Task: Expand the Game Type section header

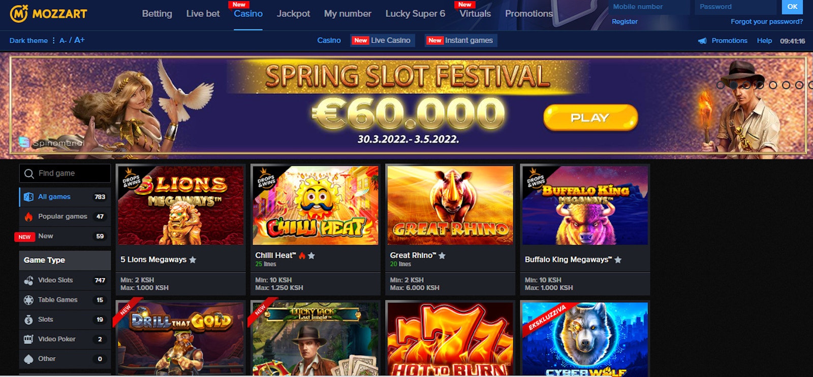Action: click(65, 260)
